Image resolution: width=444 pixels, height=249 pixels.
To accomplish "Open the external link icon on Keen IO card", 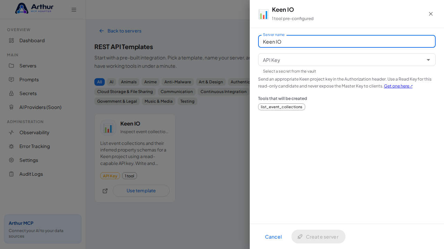I will 105,191.
